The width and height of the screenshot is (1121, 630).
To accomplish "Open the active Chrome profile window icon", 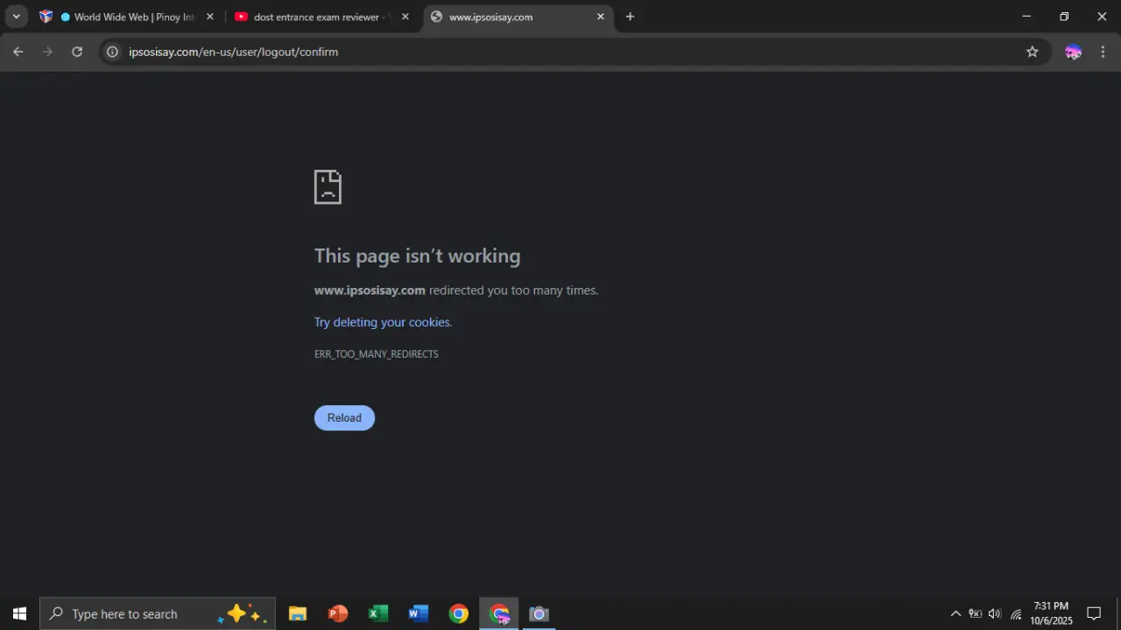I will tap(499, 613).
